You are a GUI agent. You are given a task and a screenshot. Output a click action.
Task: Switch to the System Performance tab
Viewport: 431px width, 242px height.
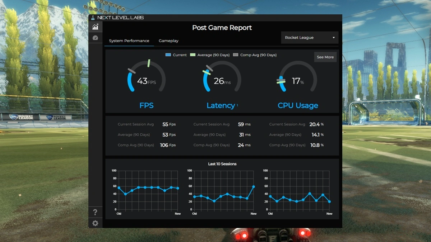click(129, 41)
